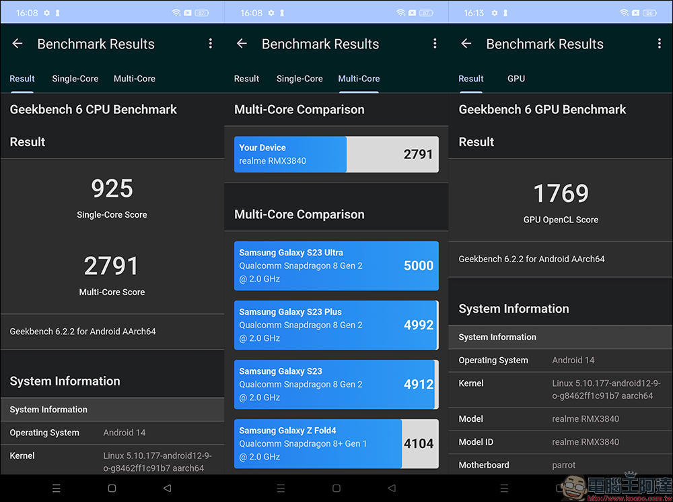The width and height of the screenshot is (673, 502).
Task: Tap back arrow in left CPU results screen
Action: (17, 43)
